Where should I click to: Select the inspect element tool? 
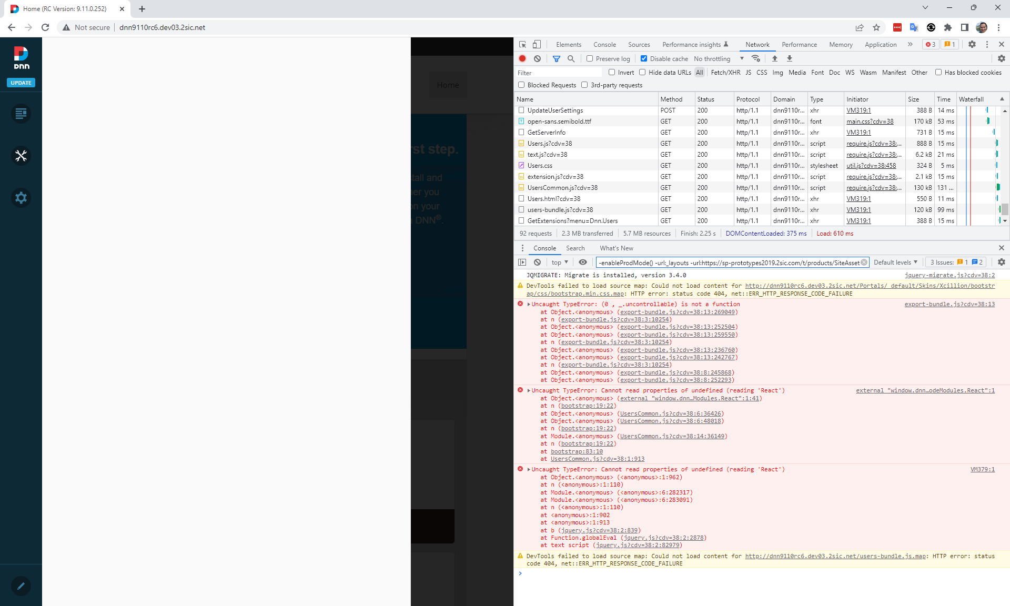click(x=522, y=44)
